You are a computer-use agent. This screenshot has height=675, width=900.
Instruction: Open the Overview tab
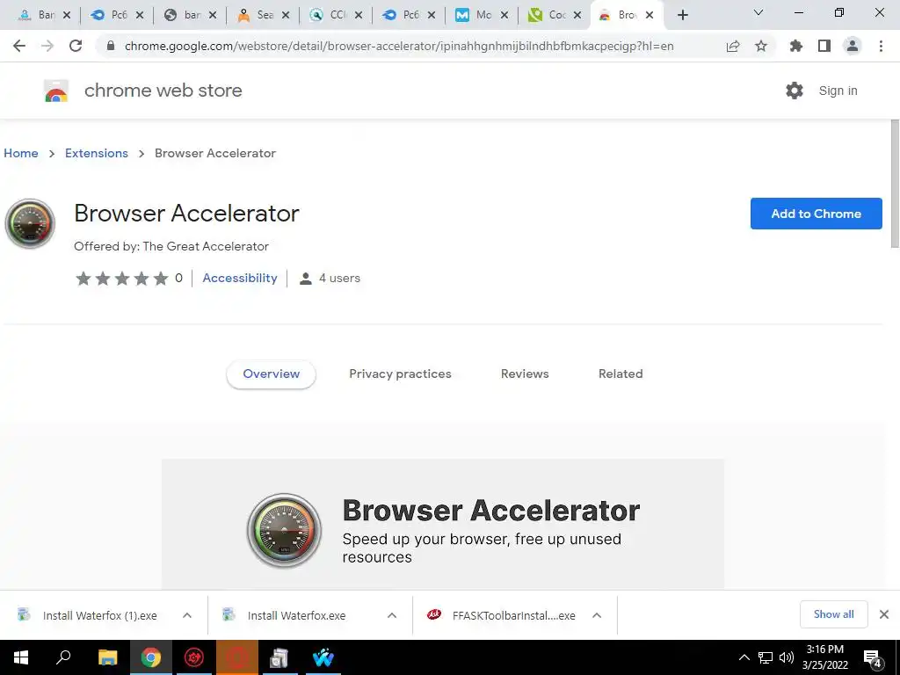click(271, 374)
